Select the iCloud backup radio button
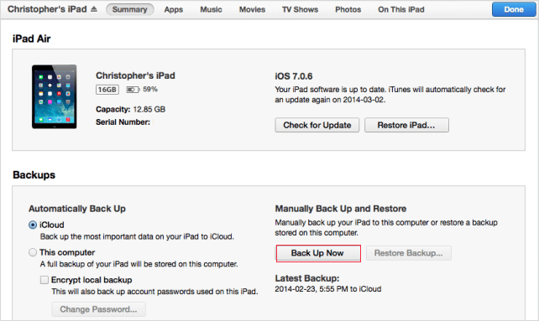This screenshot has height=321, width=539. coord(33,225)
